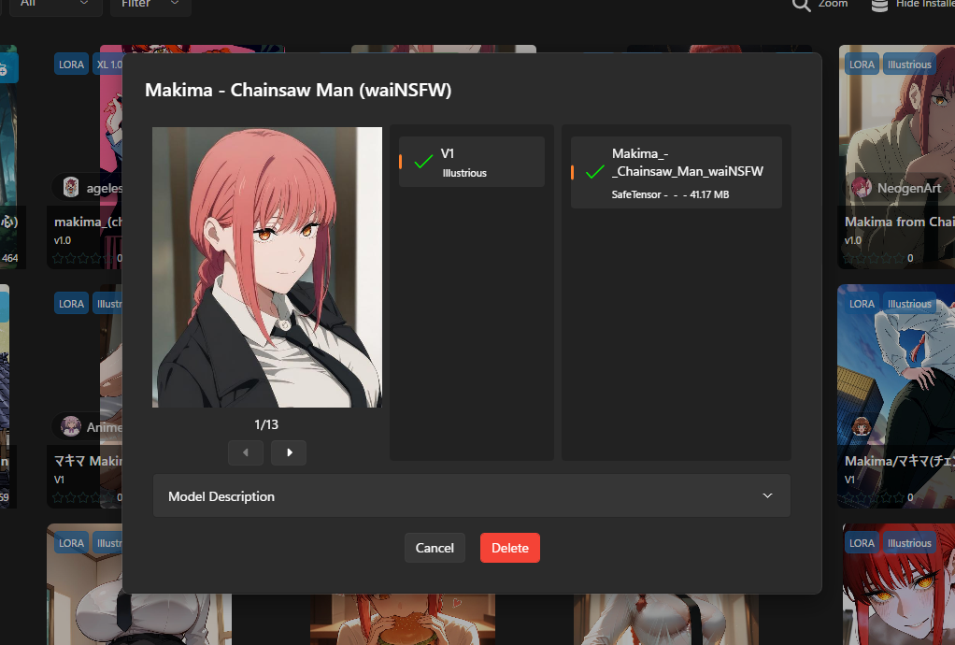The width and height of the screenshot is (955, 645).
Task: Click the Cancel button
Action: (435, 548)
